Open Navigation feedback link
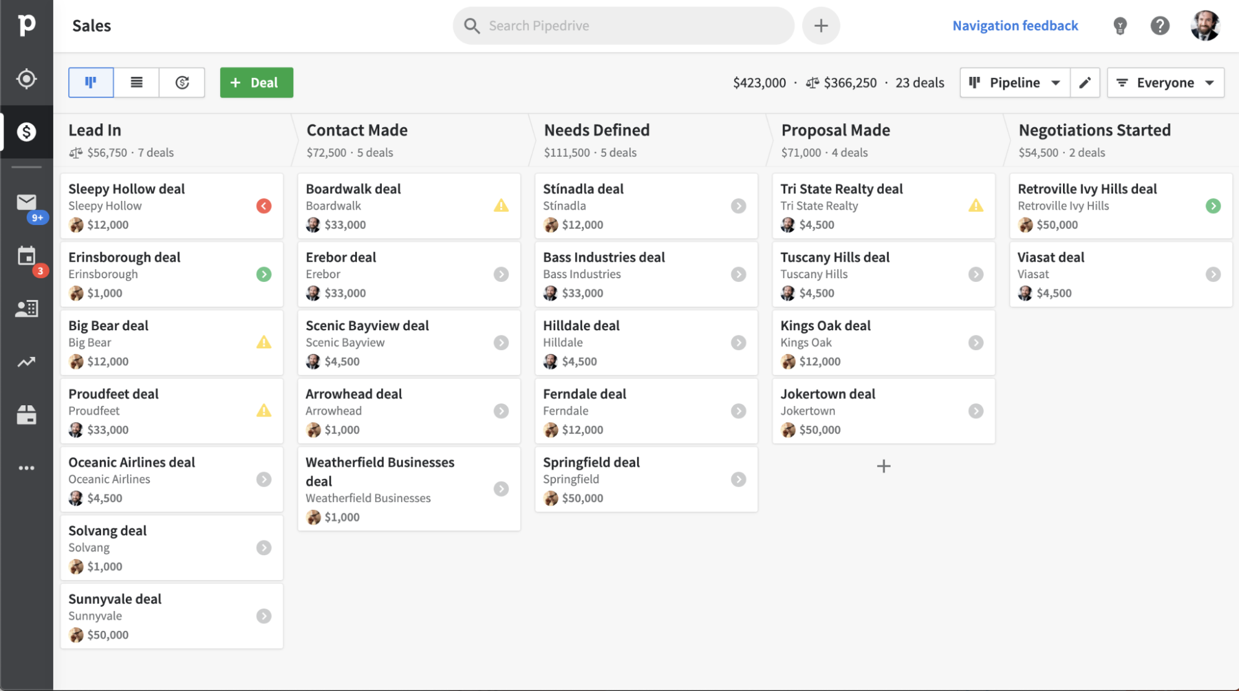1239x691 pixels. point(1015,25)
